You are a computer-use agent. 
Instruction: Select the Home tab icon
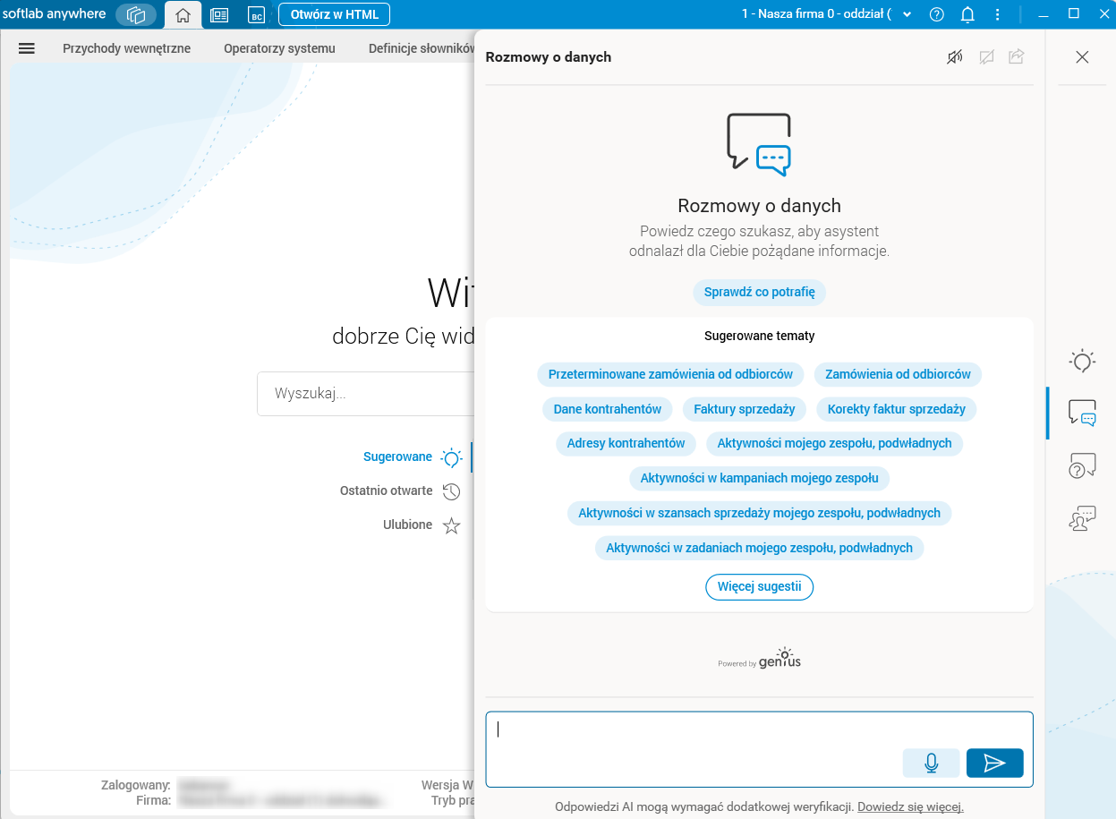183,14
